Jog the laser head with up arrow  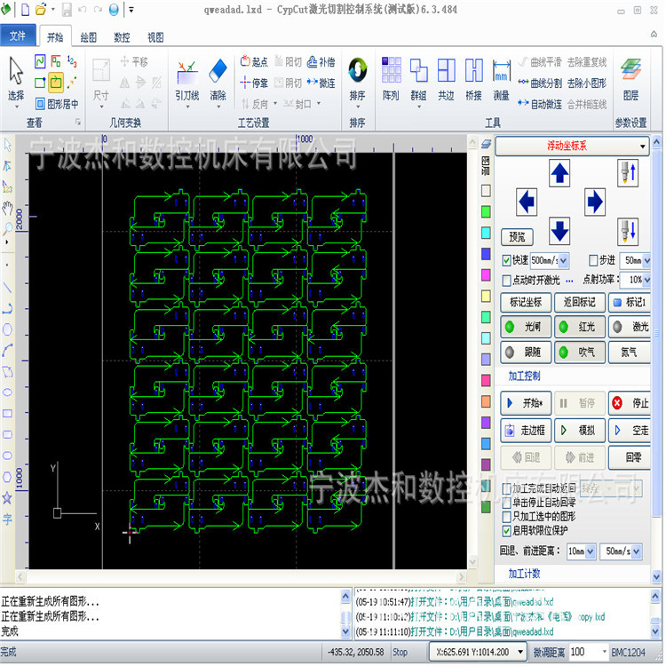(x=559, y=173)
